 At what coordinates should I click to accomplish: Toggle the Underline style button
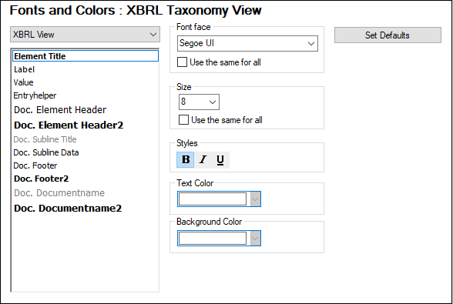[220, 159]
